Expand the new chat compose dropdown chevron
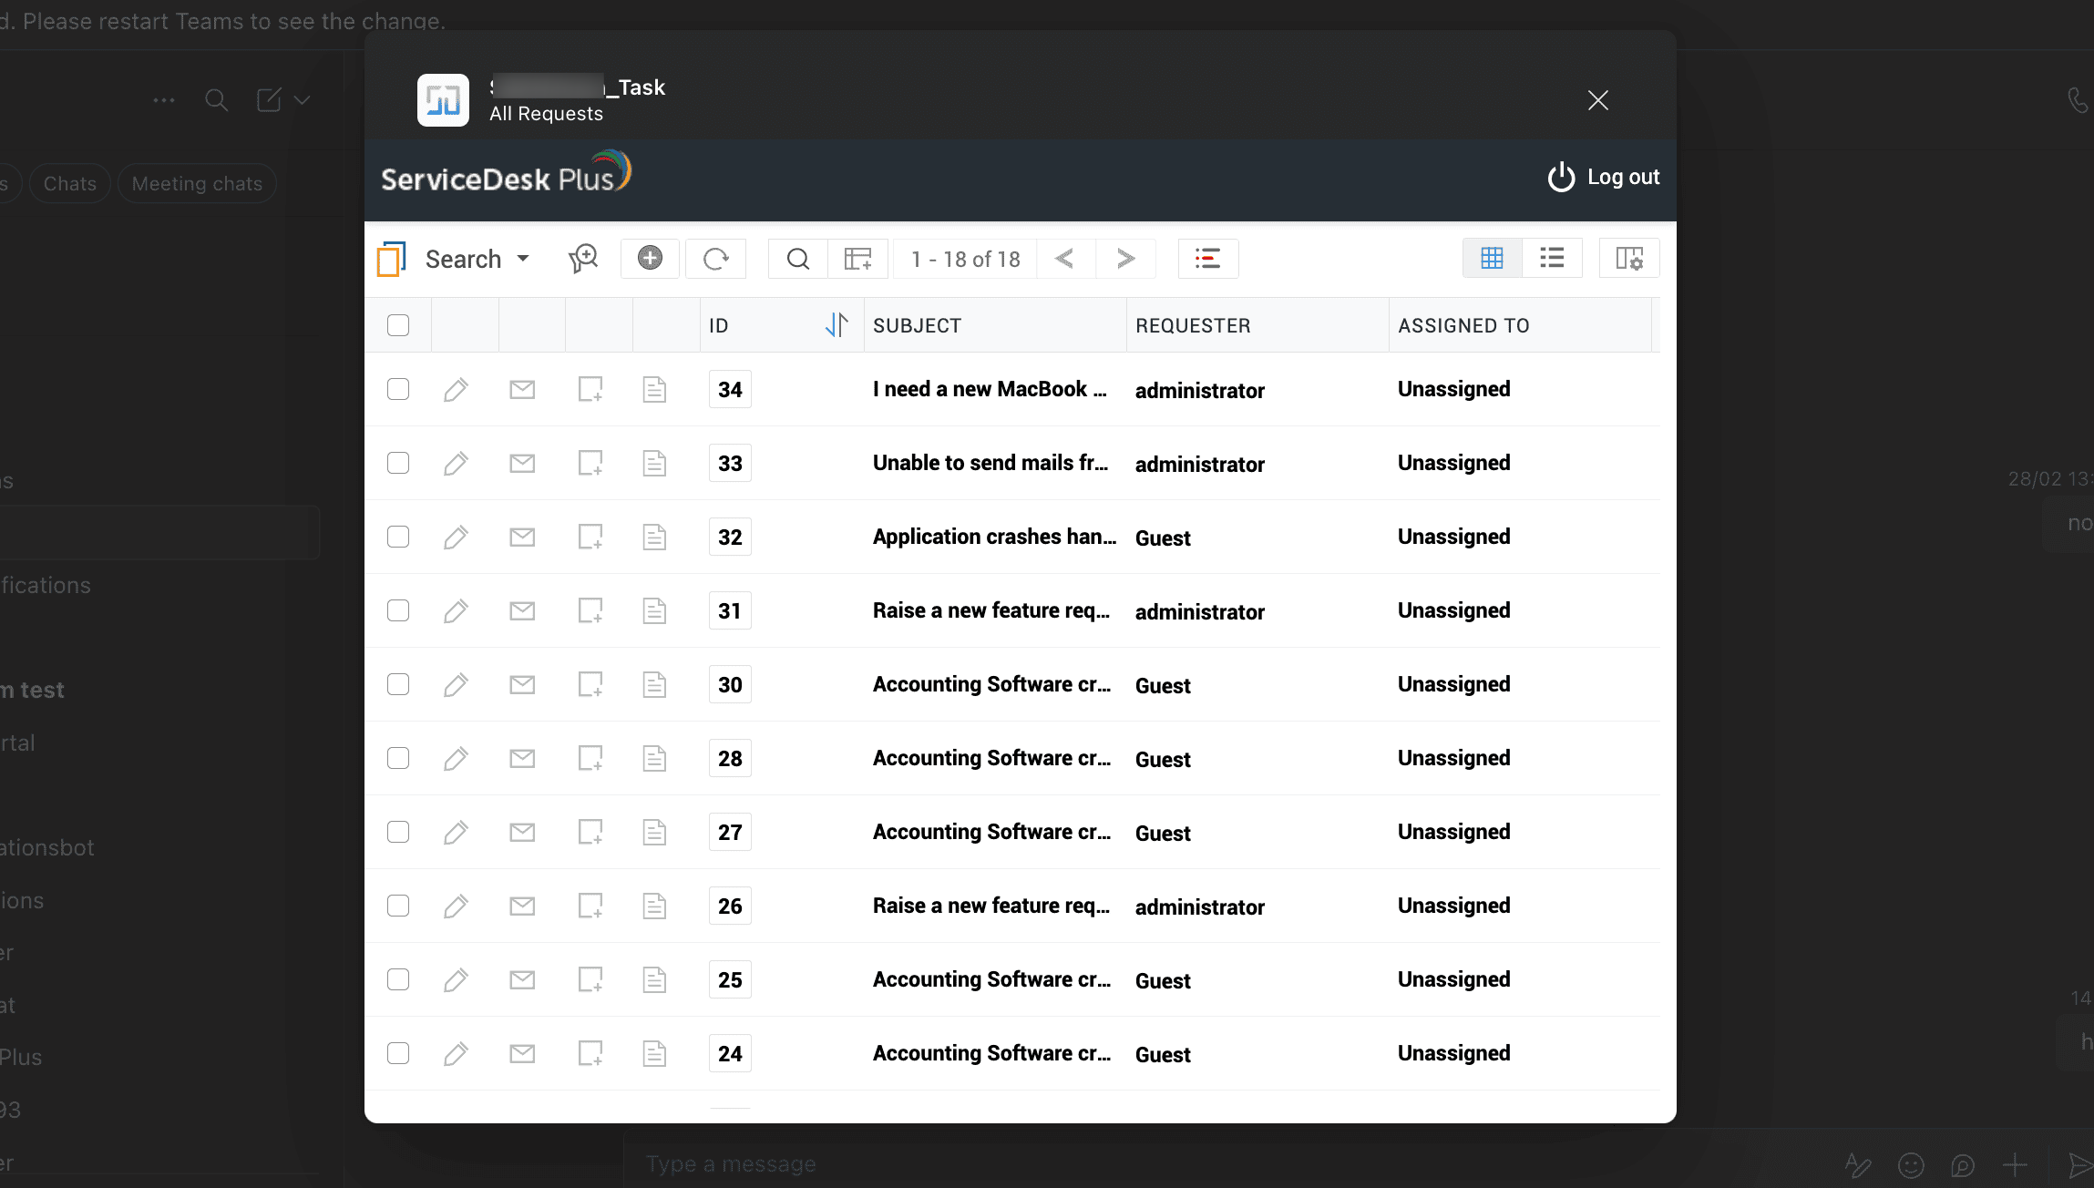Screen dimensions: 2094x1188 click(303, 100)
